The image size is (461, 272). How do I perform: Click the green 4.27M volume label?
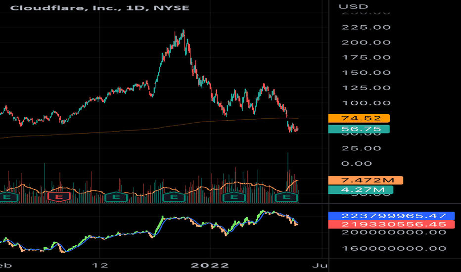click(x=361, y=190)
